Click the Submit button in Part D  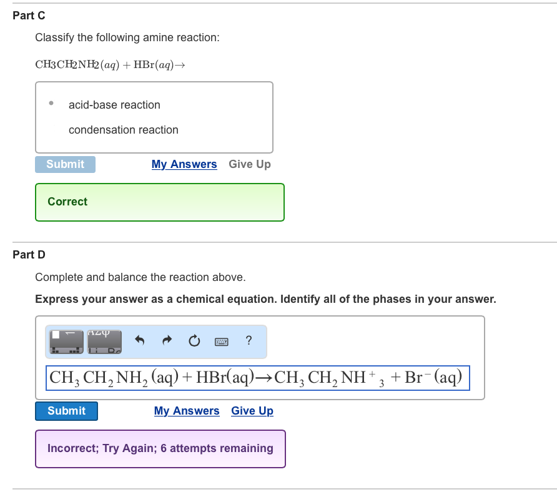pyautogui.click(x=66, y=411)
